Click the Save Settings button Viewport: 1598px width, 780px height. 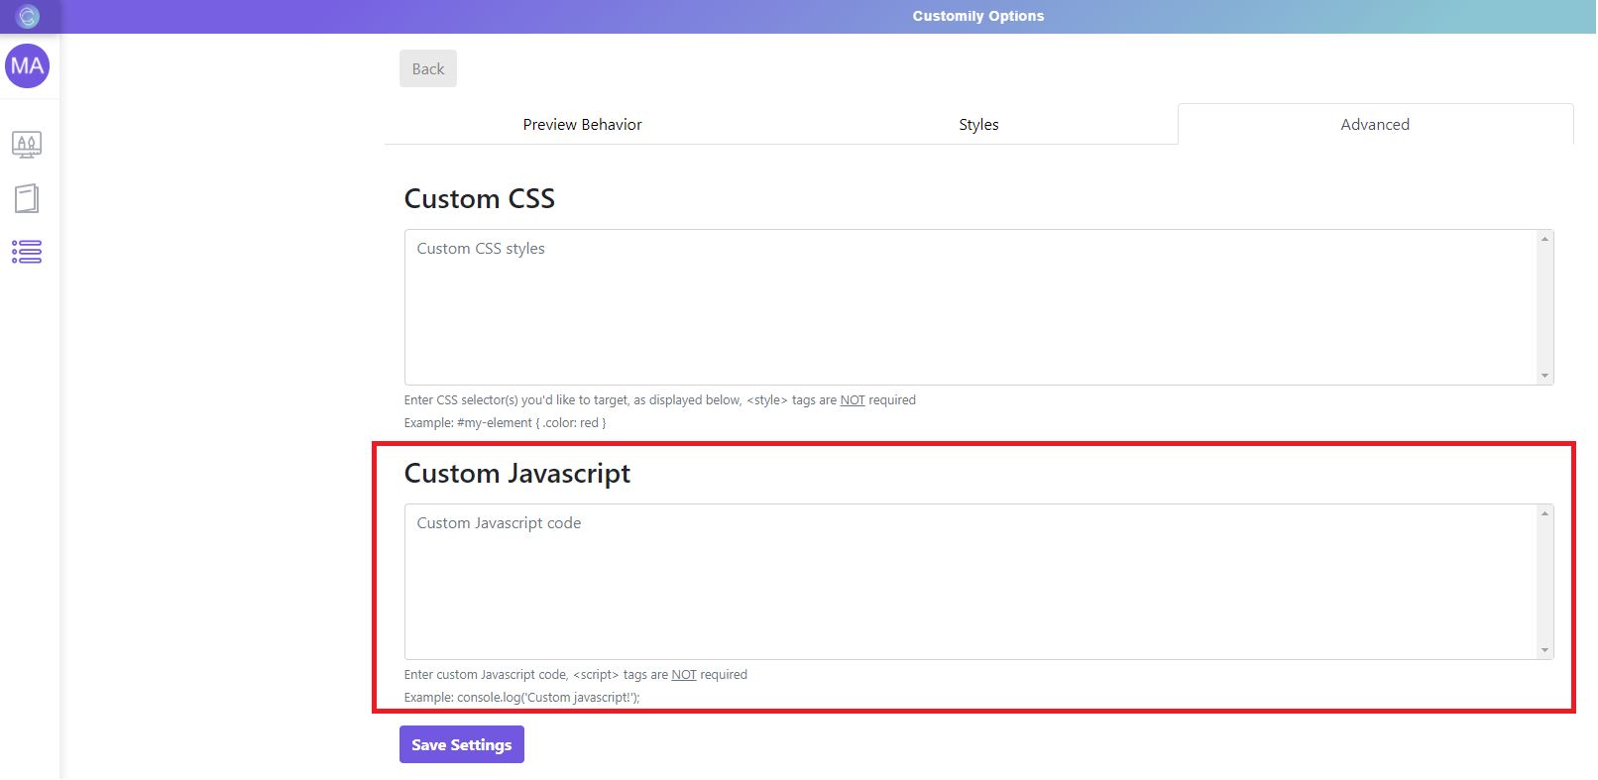coord(461,745)
